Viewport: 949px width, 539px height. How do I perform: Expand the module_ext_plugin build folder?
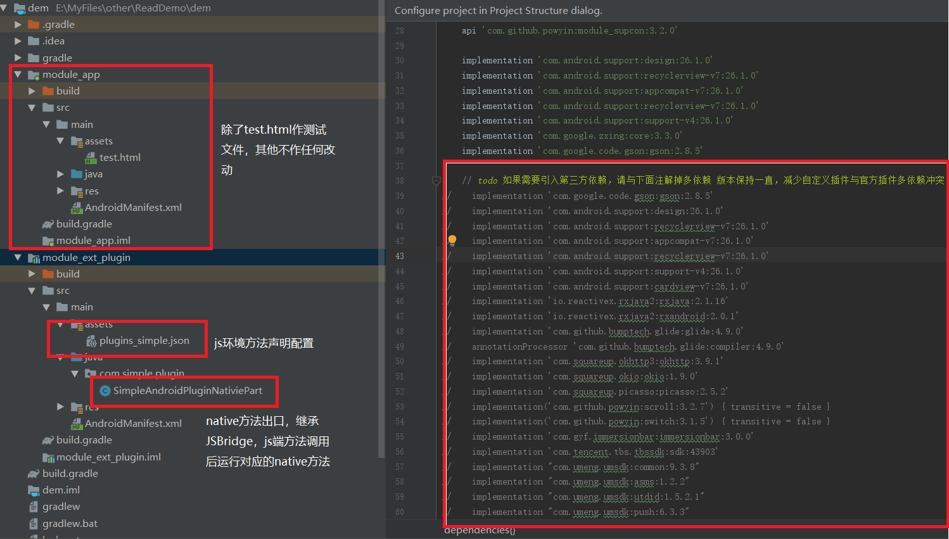(32, 274)
